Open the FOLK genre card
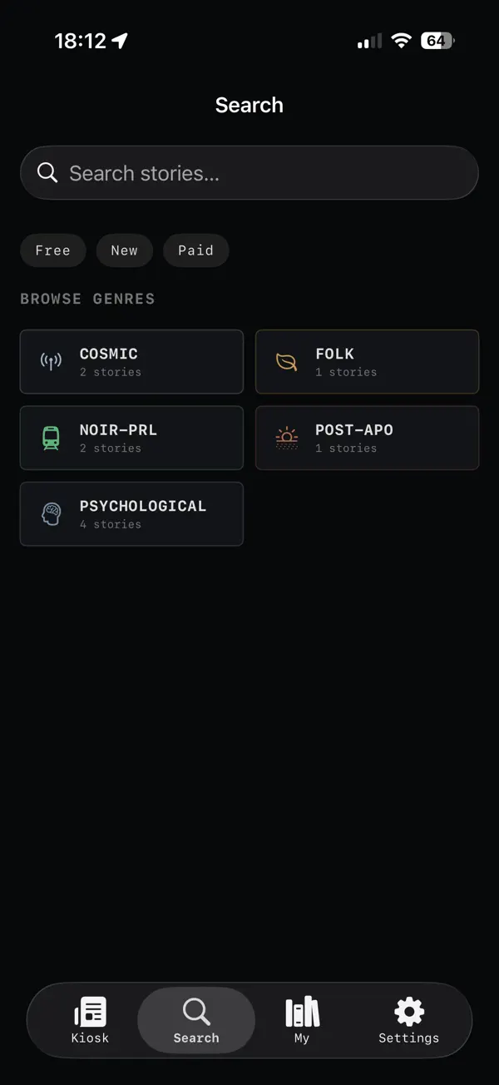Viewport: 499px width, 1085px height. pos(367,362)
